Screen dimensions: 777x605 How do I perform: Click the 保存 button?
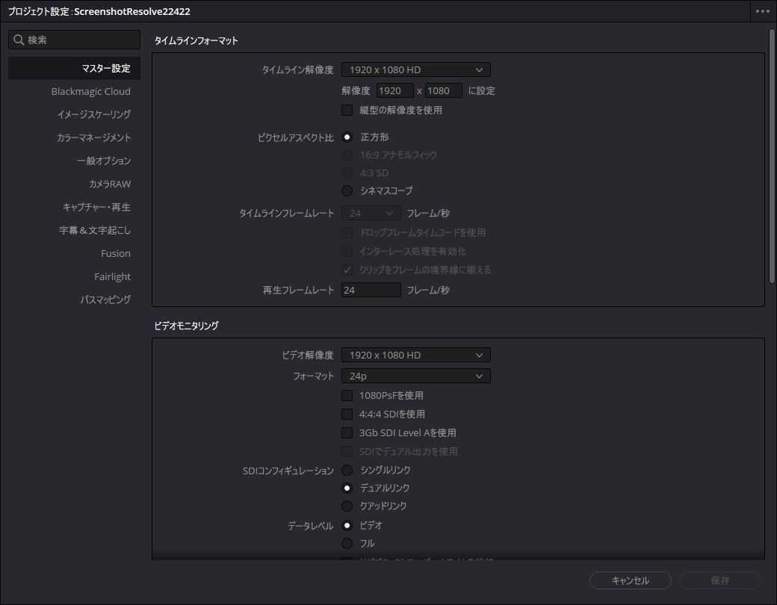(x=719, y=580)
